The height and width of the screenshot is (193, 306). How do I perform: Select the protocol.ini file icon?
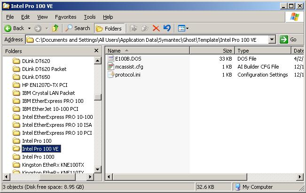pyautogui.click(x=111, y=75)
